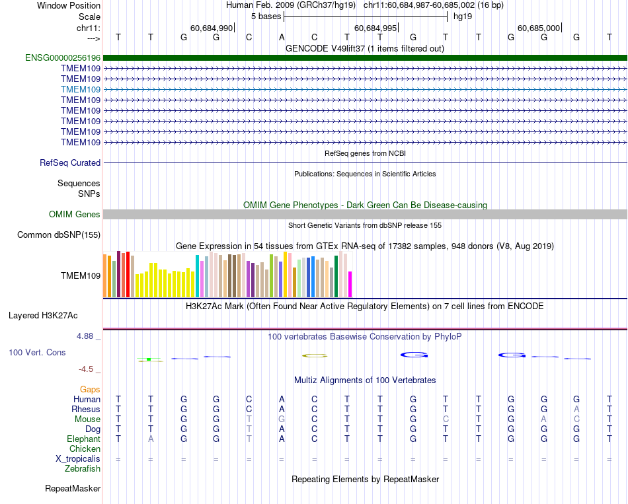This screenshot has width=628, height=504.
Task: Select the Chicken alignment row label
Action: (85, 449)
